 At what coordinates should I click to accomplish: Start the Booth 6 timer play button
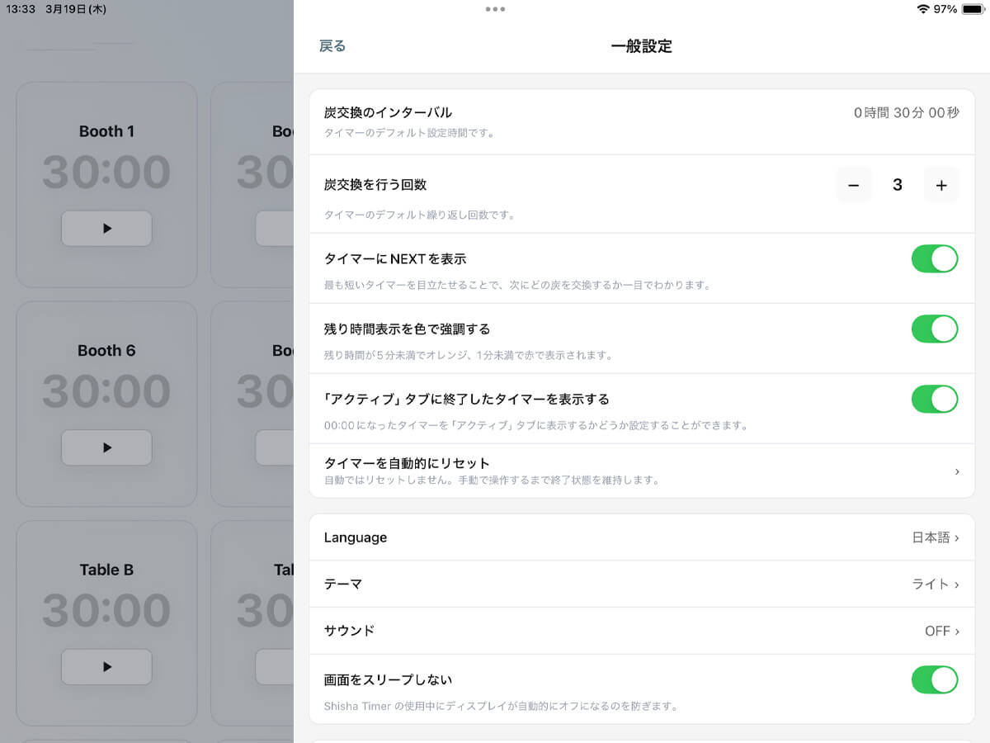click(x=106, y=447)
